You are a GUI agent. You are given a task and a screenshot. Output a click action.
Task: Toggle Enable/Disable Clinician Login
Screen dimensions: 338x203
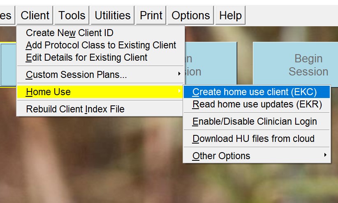257,121
